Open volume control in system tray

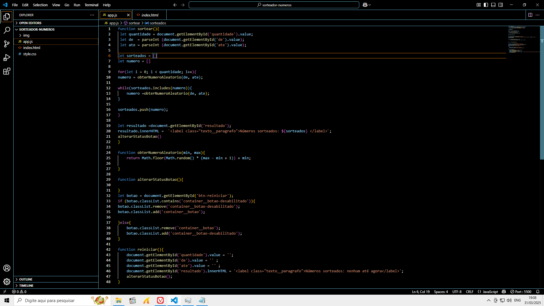[x=509, y=300]
